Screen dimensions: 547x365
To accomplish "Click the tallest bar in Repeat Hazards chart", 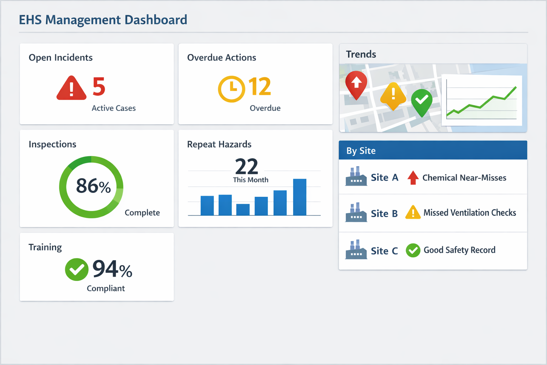I will coord(299,197).
